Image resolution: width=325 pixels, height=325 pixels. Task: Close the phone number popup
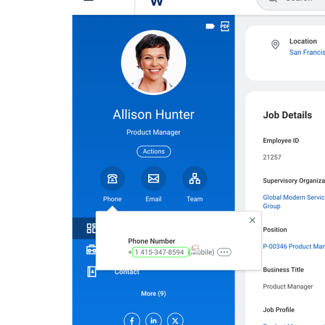tap(252, 220)
